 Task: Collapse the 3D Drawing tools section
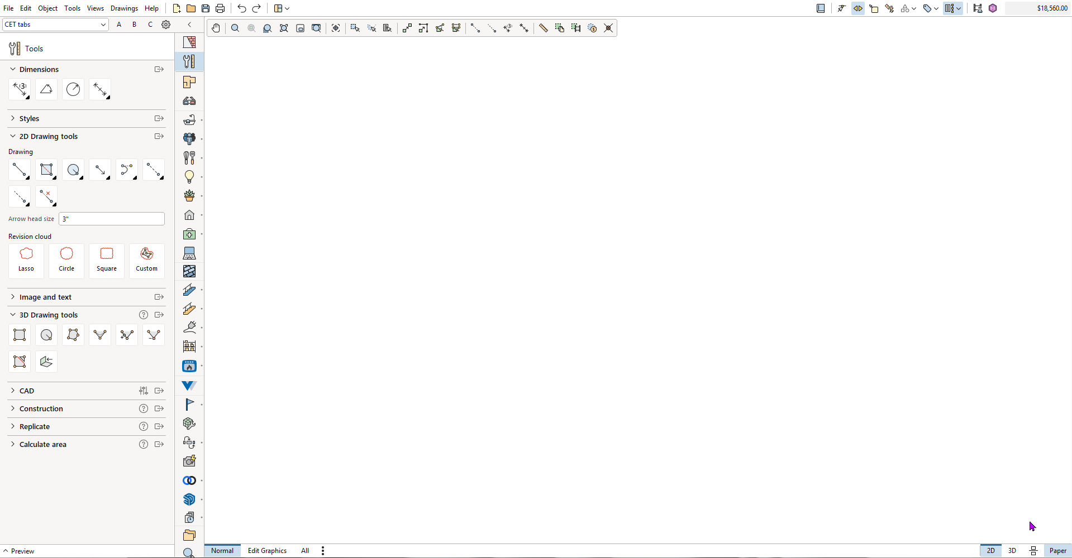tap(13, 315)
